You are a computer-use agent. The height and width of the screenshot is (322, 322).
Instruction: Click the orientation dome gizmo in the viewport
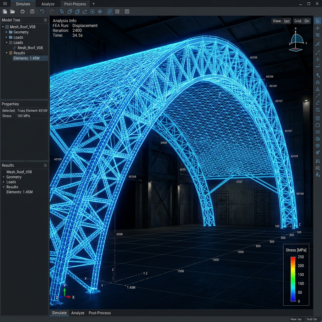(x=296, y=39)
